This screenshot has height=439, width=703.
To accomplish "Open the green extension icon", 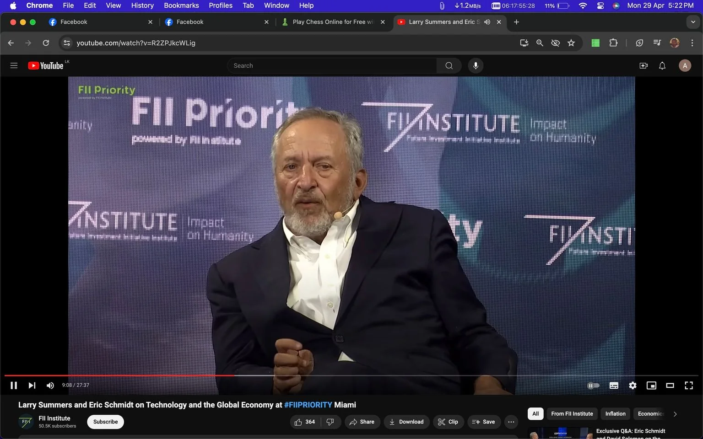I will pos(595,43).
